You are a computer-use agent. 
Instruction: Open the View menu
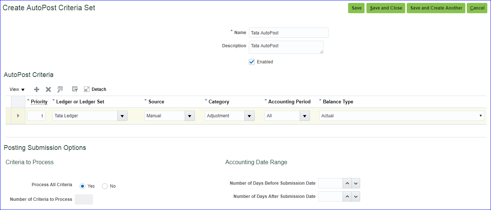(17, 89)
